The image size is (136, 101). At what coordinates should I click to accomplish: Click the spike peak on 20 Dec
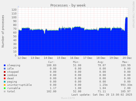(x=126, y=17)
